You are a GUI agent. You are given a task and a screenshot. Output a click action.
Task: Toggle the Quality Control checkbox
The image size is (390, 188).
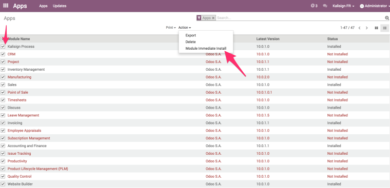point(3,177)
